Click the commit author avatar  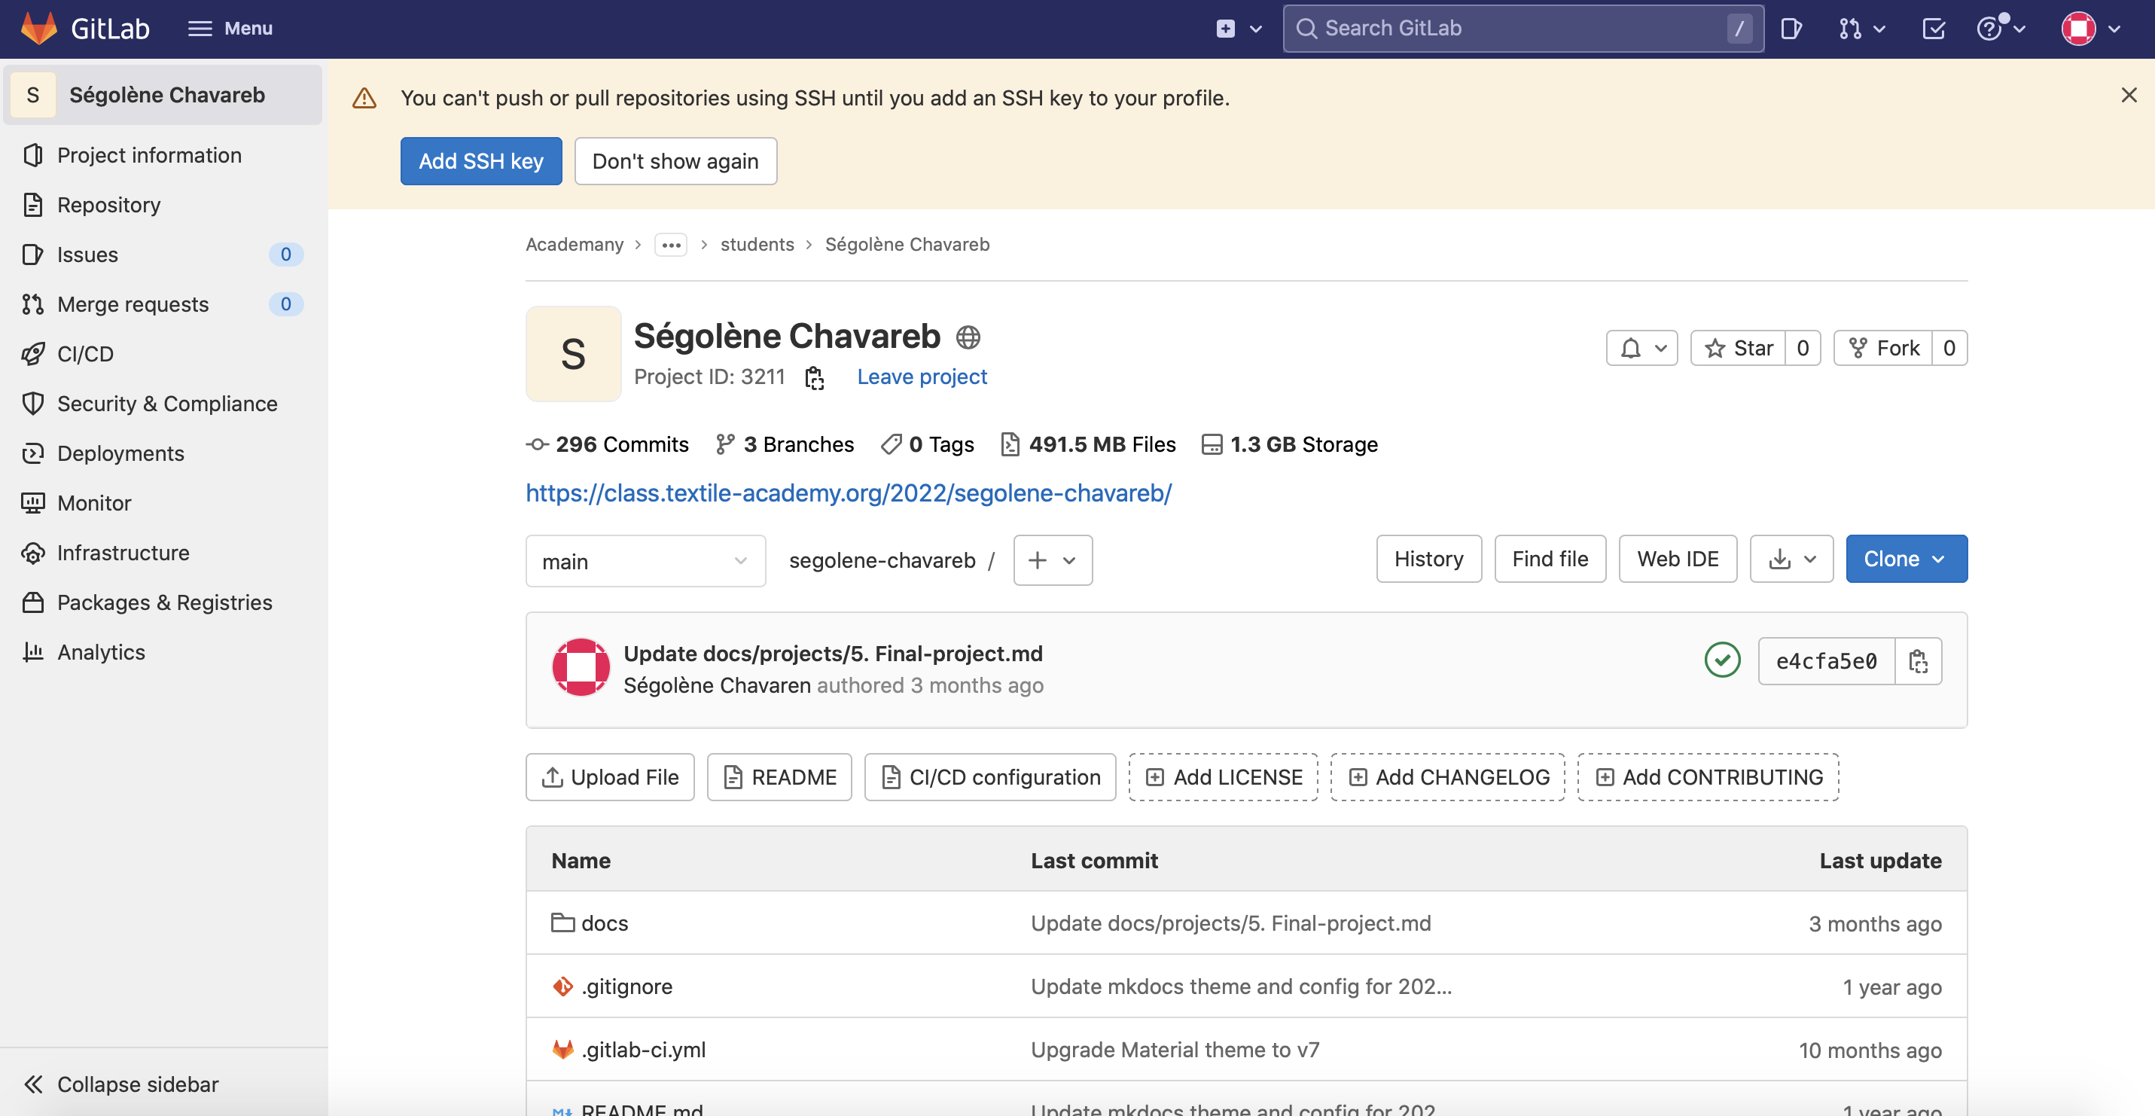click(581, 668)
